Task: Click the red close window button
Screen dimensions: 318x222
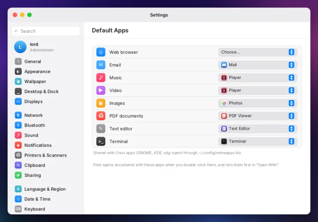Action: [x=15, y=15]
